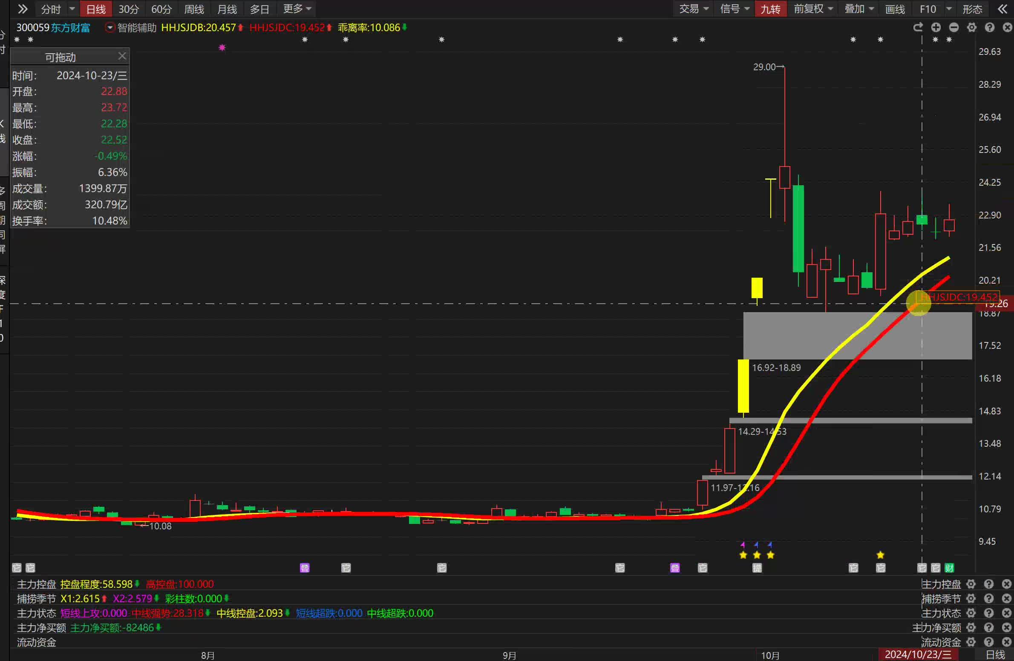Click the 主力控盘 indicator name at right
The height and width of the screenshot is (661, 1014).
(941, 584)
